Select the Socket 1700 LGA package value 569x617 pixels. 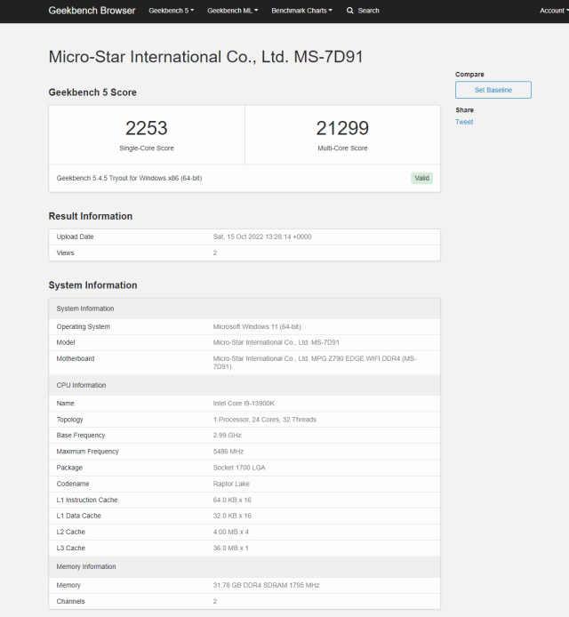pos(239,468)
